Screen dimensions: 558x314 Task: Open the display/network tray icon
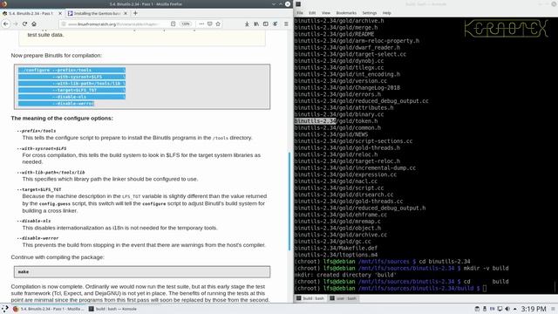pyautogui.click(x=500, y=309)
